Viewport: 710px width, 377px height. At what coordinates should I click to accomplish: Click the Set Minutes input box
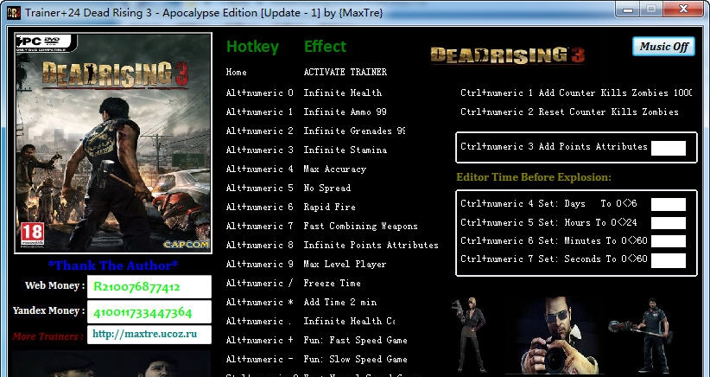669,241
